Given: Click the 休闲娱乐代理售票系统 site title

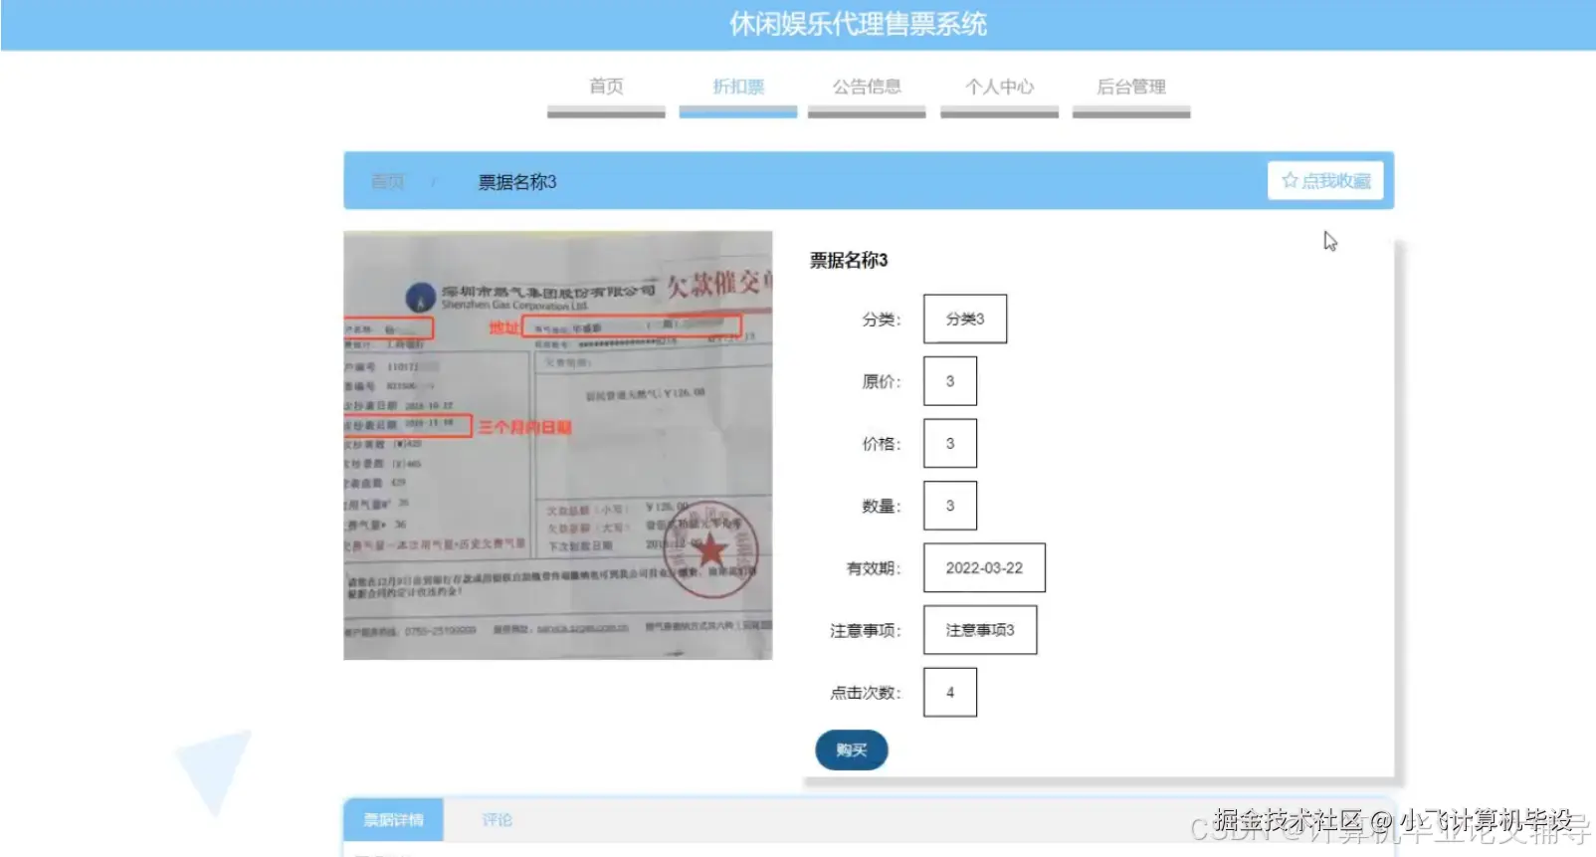Looking at the screenshot, I should click(x=858, y=24).
